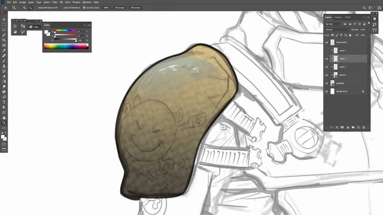Click the 100% zoom button
383x215 pixels.
(x=107, y=8)
